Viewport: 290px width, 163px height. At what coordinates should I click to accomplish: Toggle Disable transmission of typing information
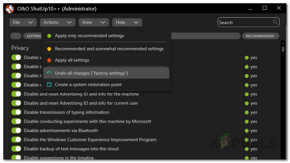[16, 112]
